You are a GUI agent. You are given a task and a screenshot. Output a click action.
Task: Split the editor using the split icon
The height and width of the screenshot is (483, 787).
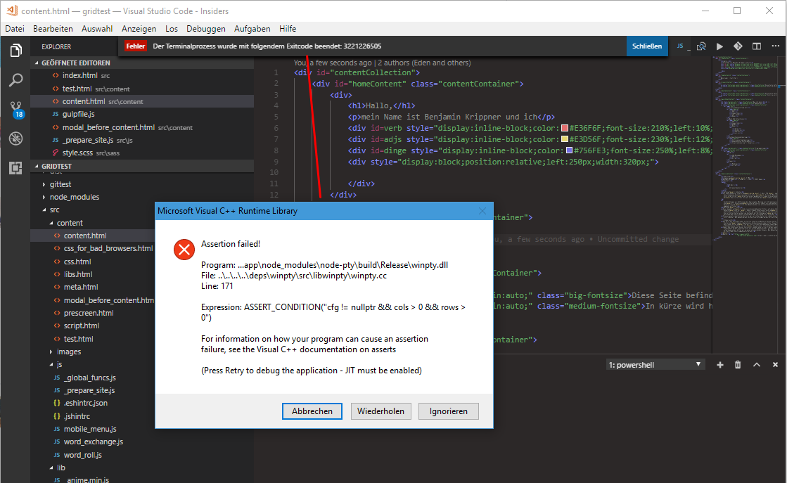click(755, 46)
